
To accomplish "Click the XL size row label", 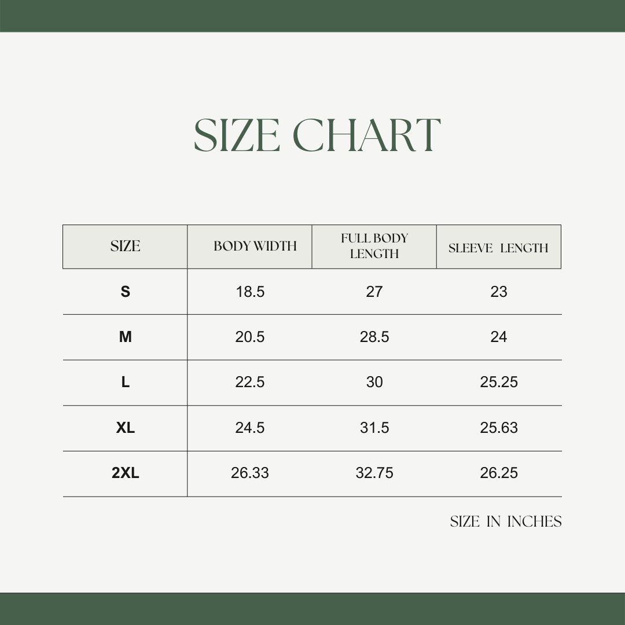I will [x=126, y=428].
